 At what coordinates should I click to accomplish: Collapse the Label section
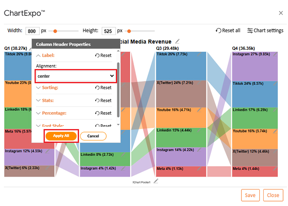[47, 56]
